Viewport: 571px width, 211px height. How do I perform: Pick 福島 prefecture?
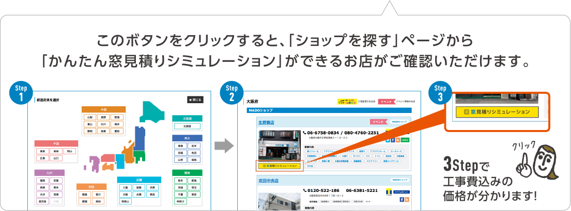click(x=194, y=159)
